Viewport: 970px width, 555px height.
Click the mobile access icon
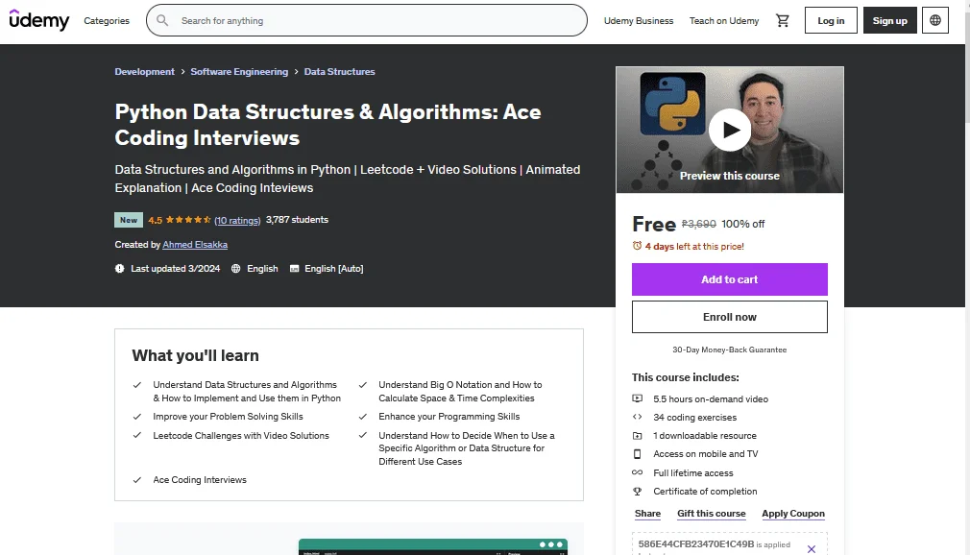pos(637,453)
